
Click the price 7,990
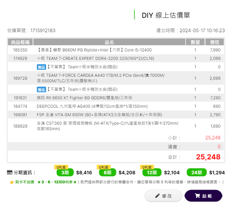215,50
